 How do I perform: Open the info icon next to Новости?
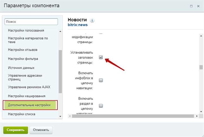point(92,20)
